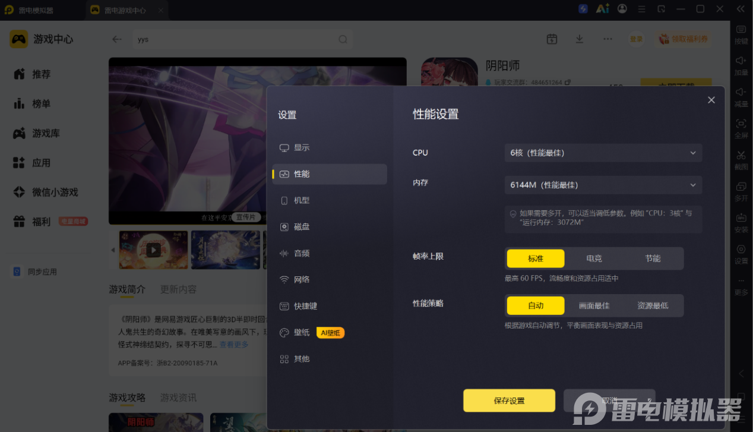753x432 pixels.
Task: Click the AI壁纸 badge
Action: pos(330,333)
